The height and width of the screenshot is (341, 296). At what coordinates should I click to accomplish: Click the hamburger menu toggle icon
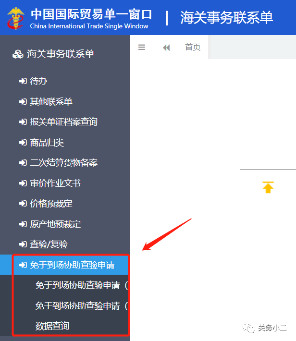coord(142,47)
